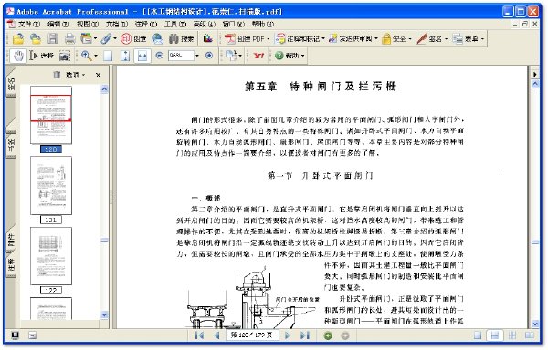Click the page thumbnails scrollbar handle

point(104,240)
